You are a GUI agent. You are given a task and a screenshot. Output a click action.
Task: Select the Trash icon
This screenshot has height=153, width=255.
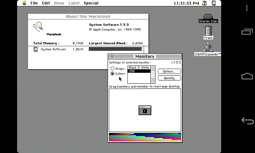pos(208,33)
